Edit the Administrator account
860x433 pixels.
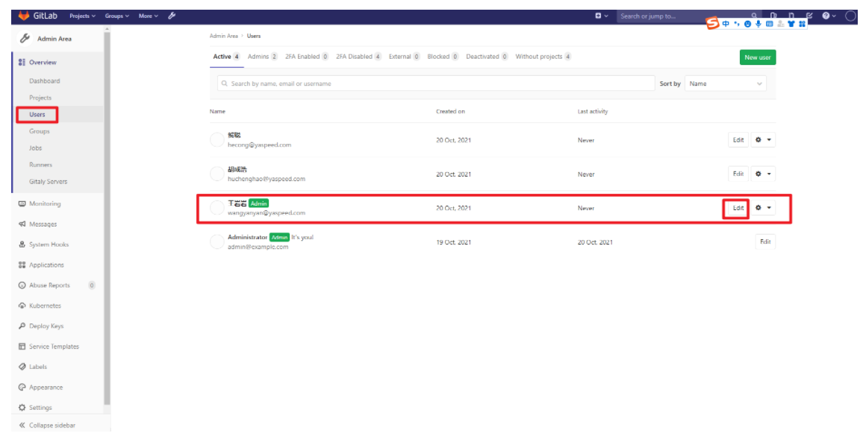765,241
